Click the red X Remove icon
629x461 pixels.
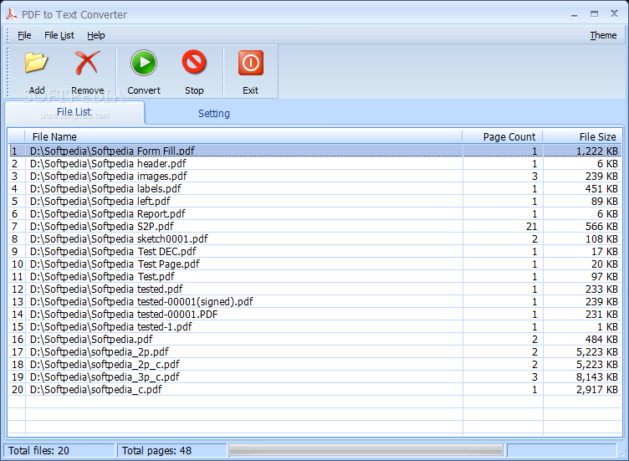[x=87, y=63]
